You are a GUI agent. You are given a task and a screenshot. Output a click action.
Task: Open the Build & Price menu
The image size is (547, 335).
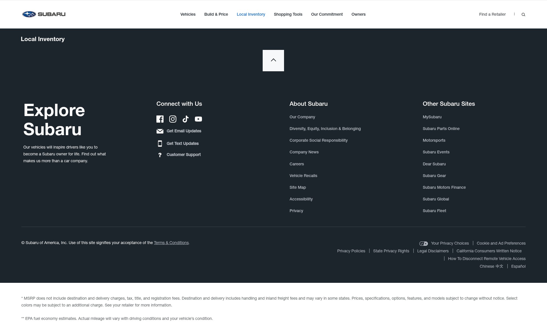(216, 14)
